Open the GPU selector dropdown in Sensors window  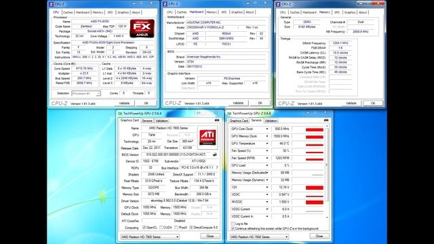259,237
